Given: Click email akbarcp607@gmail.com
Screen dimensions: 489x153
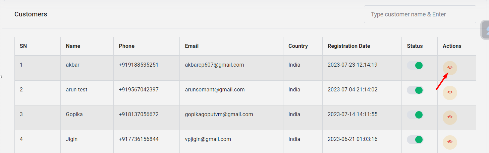Looking at the screenshot, I should pyautogui.click(x=214, y=65).
